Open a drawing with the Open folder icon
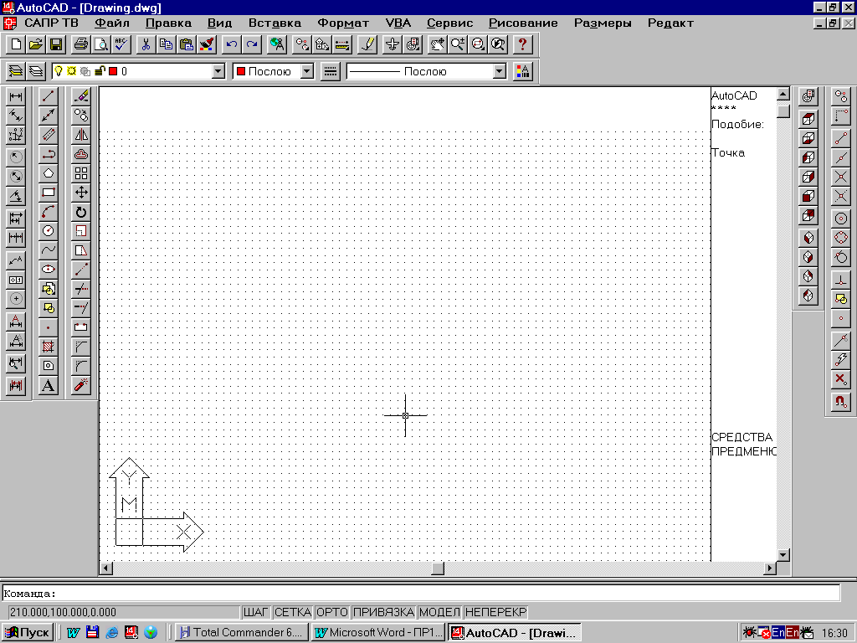857x643 pixels. coord(35,44)
